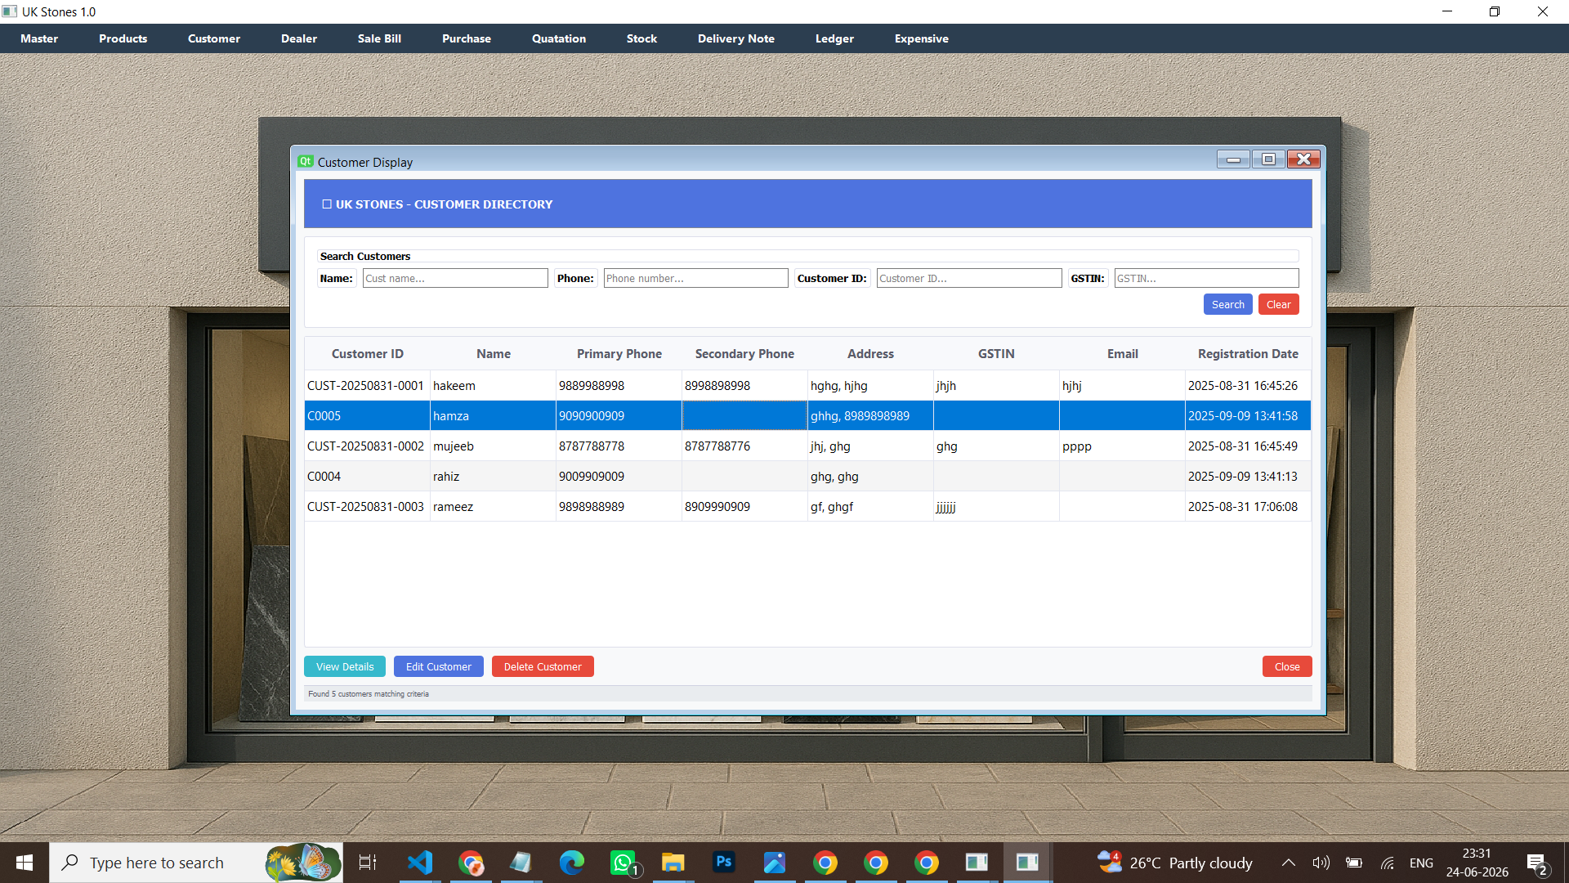Open WhatsApp from the taskbar
Image resolution: width=1569 pixels, height=883 pixels.
pyautogui.click(x=623, y=863)
